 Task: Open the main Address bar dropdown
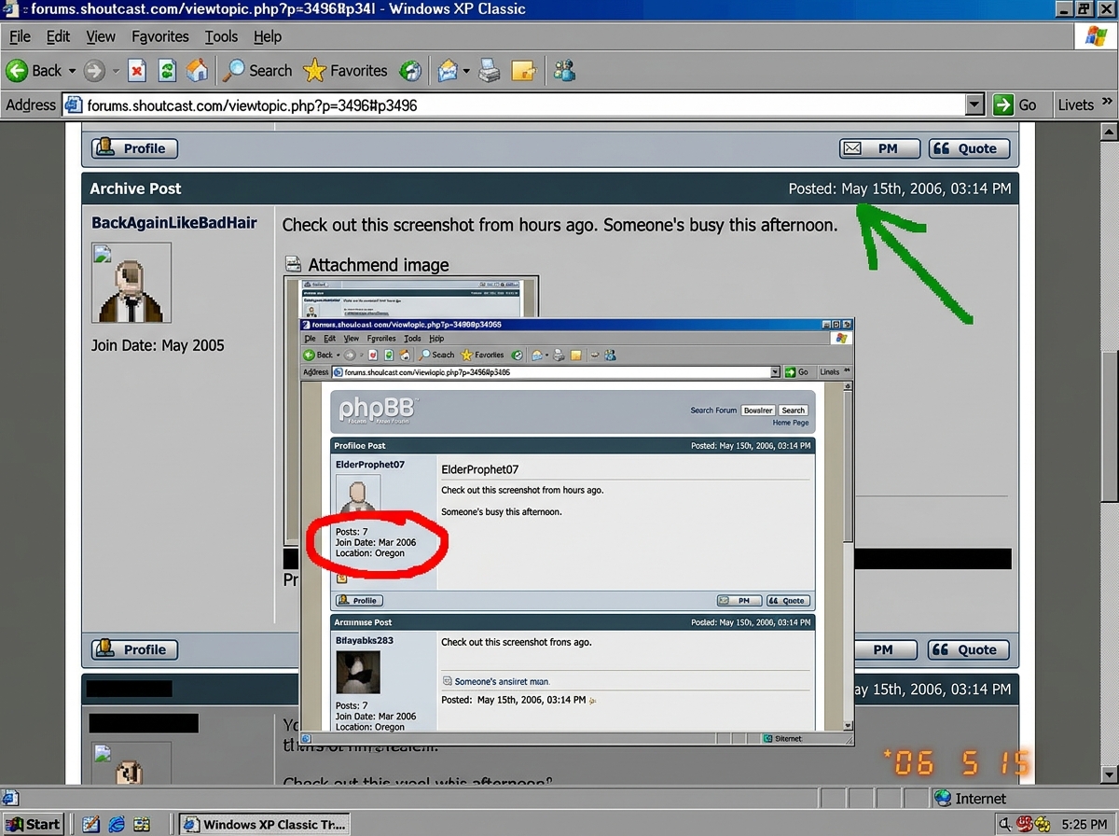pos(974,104)
